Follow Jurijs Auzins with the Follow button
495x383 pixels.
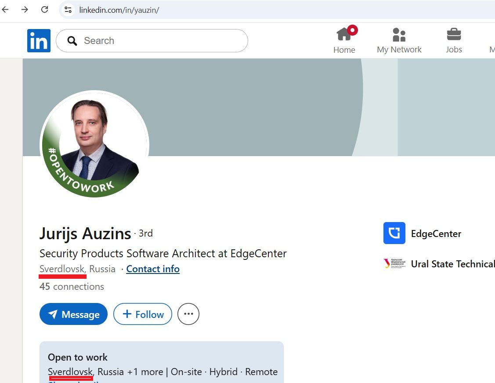click(x=143, y=314)
